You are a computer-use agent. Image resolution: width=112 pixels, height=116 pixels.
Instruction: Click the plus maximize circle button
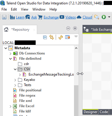click(x=75, y=28)
